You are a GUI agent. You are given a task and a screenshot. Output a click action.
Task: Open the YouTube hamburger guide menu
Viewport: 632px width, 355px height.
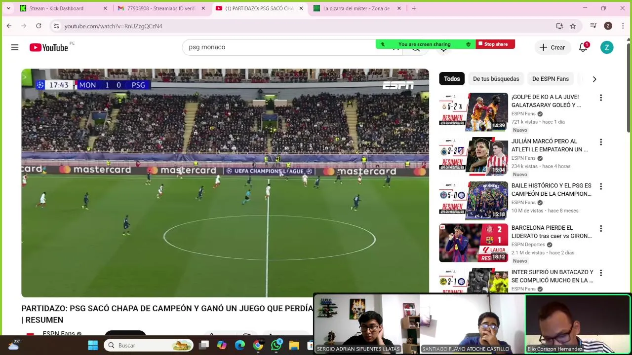click(x=15, y=47)
